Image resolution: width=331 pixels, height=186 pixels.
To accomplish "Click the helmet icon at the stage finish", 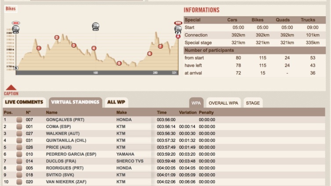I will pos(178,29).
